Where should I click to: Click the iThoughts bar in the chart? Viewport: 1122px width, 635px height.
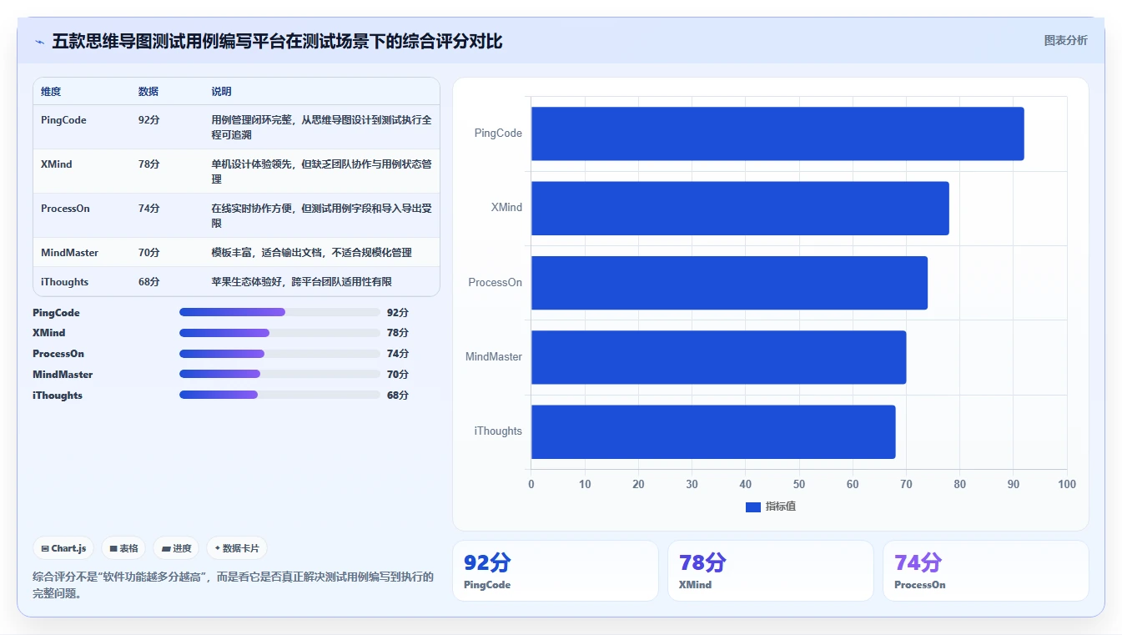pyautogui.click(x=713, y=431)
